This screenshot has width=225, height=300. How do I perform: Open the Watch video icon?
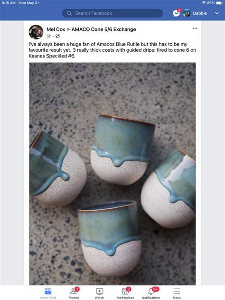[x=99, y=291]
